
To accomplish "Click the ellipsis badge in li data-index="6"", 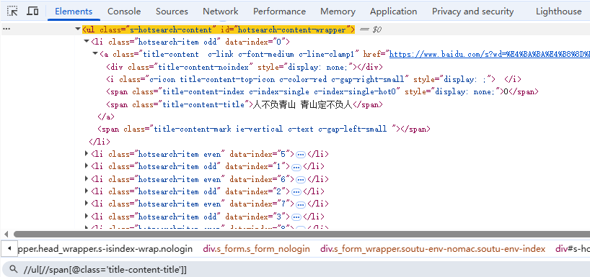I will (300, 179).
